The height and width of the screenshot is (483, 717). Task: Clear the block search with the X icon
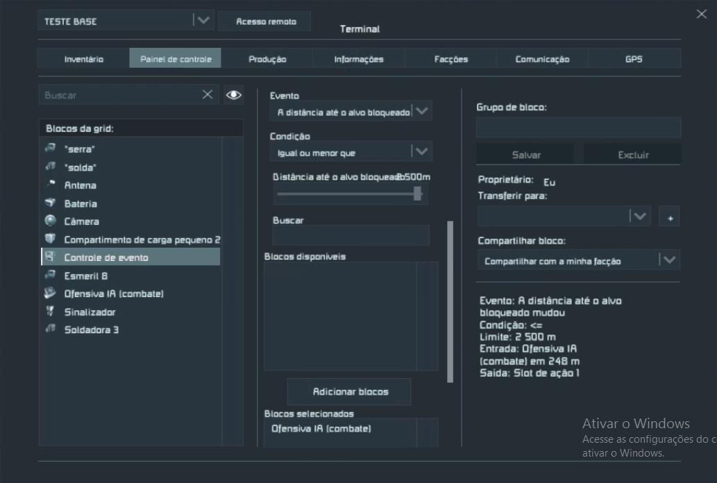coord(208,95)
